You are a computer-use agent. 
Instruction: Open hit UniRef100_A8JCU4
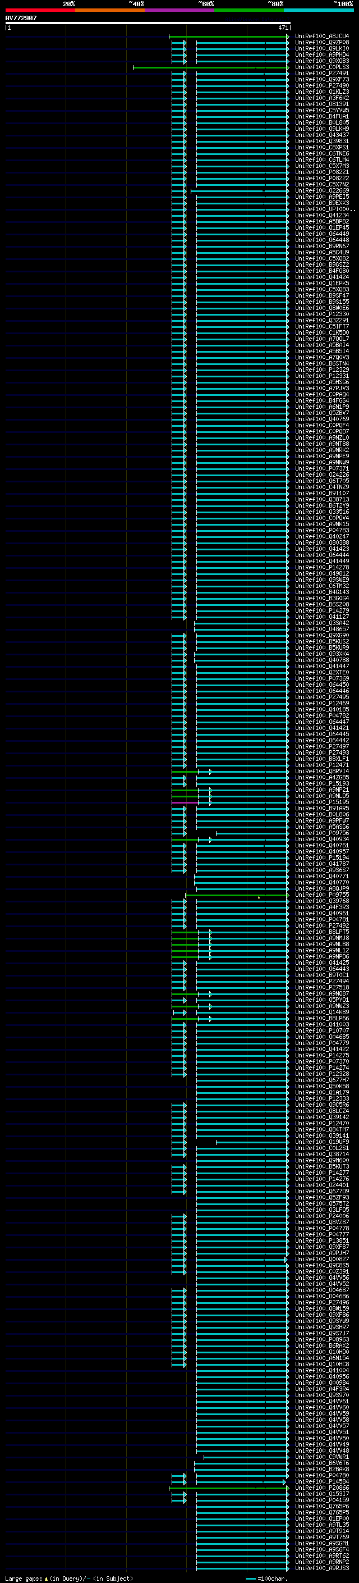pyautogui.click(x=321, y=37)
